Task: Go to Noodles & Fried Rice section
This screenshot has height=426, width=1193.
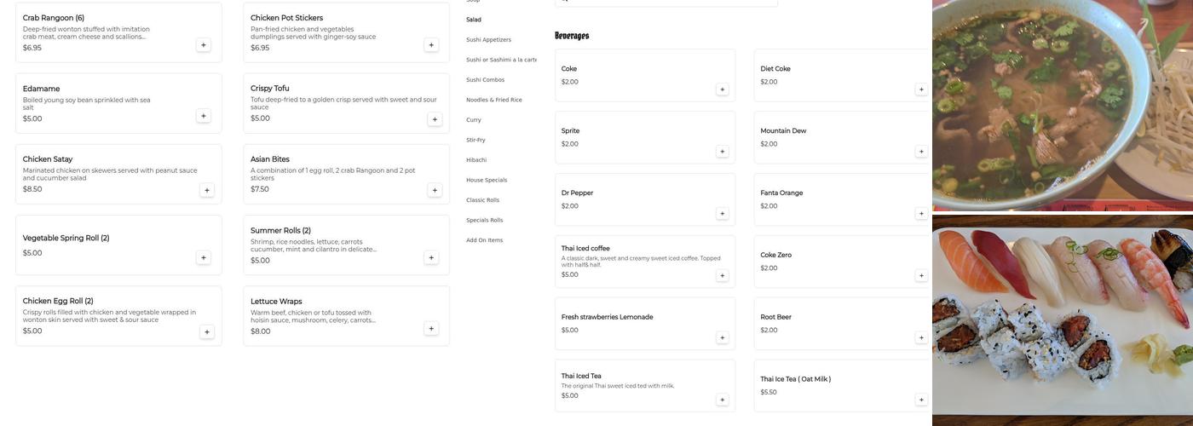Action: [493, 100]
